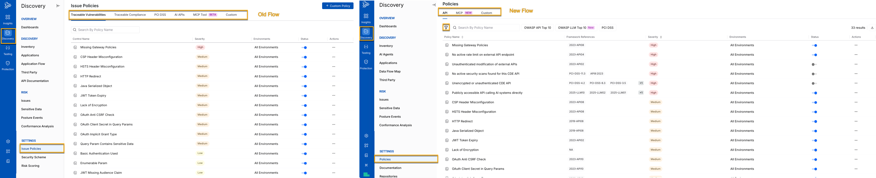The width and height of the screenshot is (876, 178).
Task: Open Insights in the New Flow sidebar
Action: (x=366, y=19)
